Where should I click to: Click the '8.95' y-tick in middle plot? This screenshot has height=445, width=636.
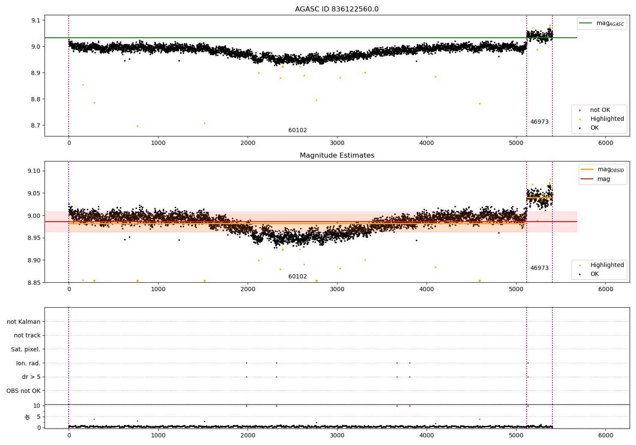click(x=34, y=238)
